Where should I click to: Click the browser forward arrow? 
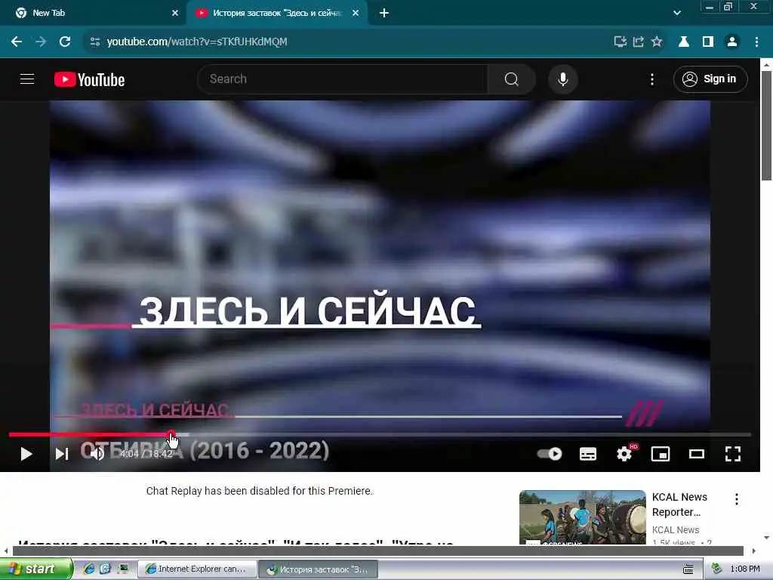(x=41, y=42)
